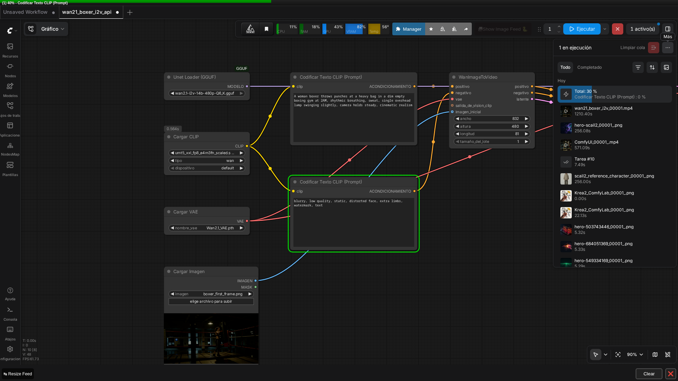Viewport: 678px width, 381px height.
Task: Toggle the right side panel layout icon
Action: tap(668, 29)
